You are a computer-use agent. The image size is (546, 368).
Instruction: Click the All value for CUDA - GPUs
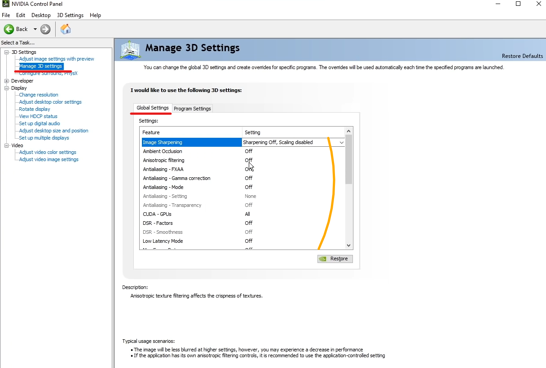[247, 214]
